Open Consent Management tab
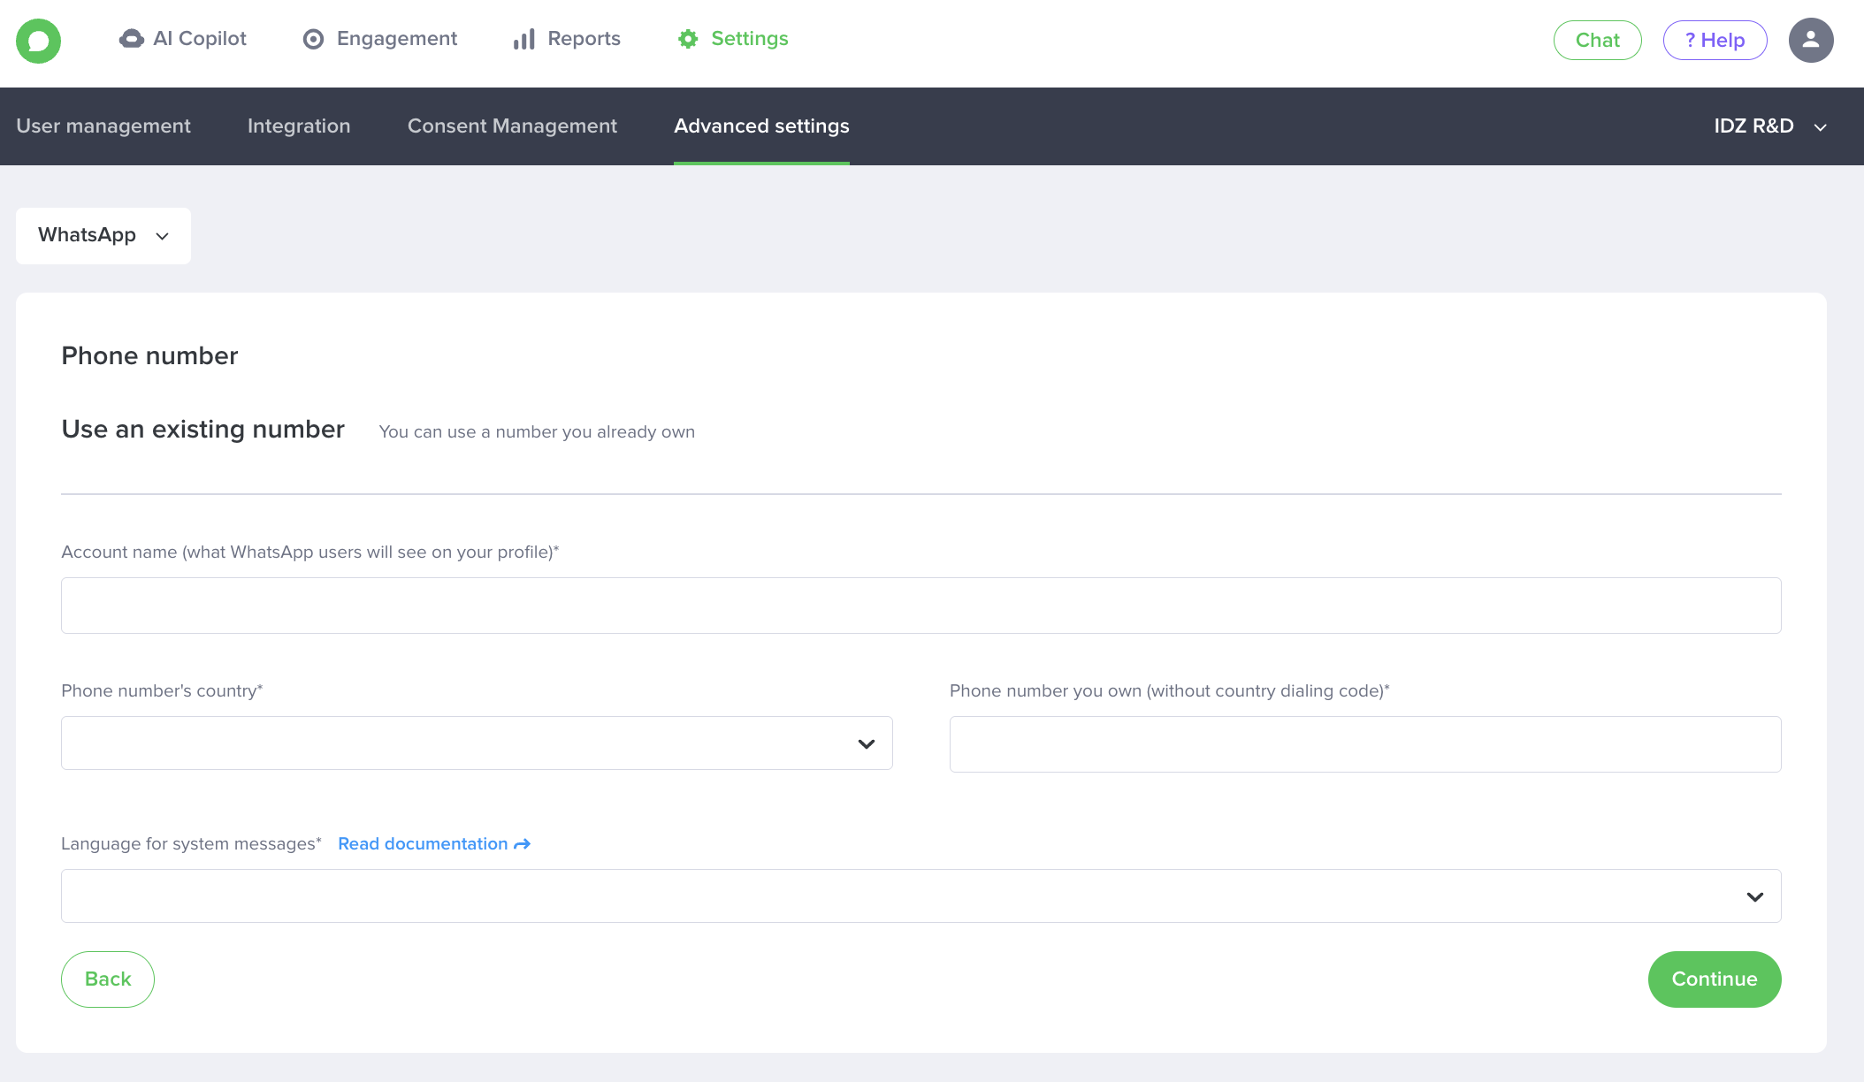This screenshot has width=1864, height=1082. coord(512,126)
